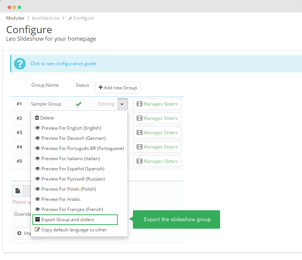The height and width of the screenshot is (260, 302).
Task: Click the Group Name column header
Action: [45, 85]
